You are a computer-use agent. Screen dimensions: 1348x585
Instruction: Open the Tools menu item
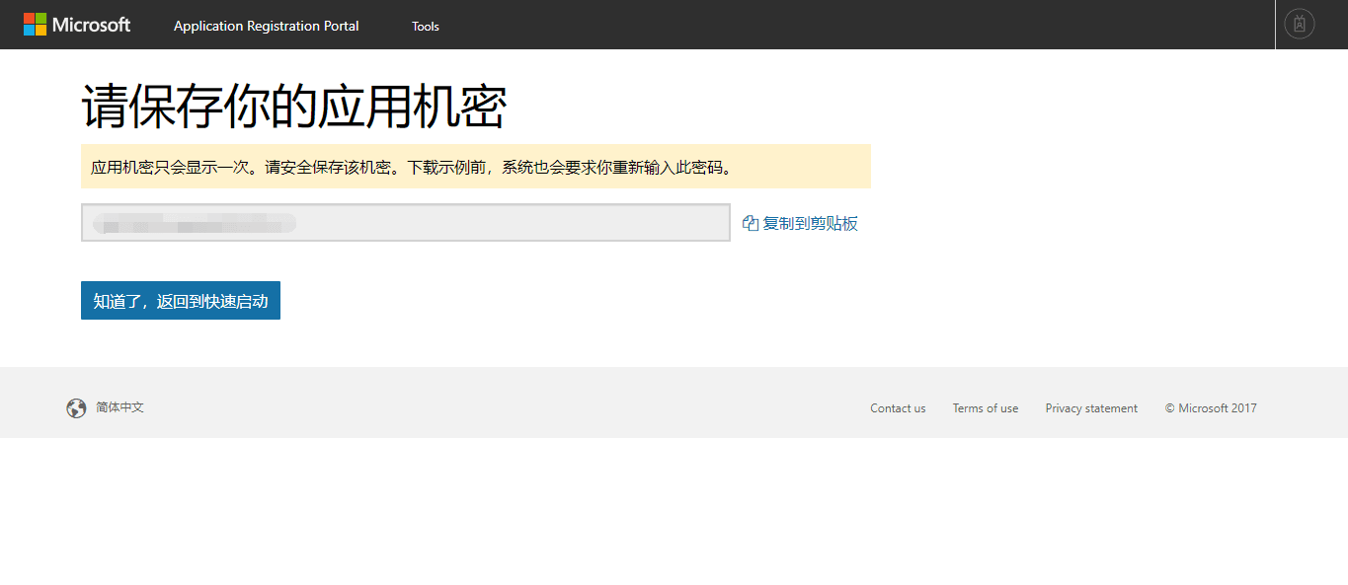click(x=426, y=27)
